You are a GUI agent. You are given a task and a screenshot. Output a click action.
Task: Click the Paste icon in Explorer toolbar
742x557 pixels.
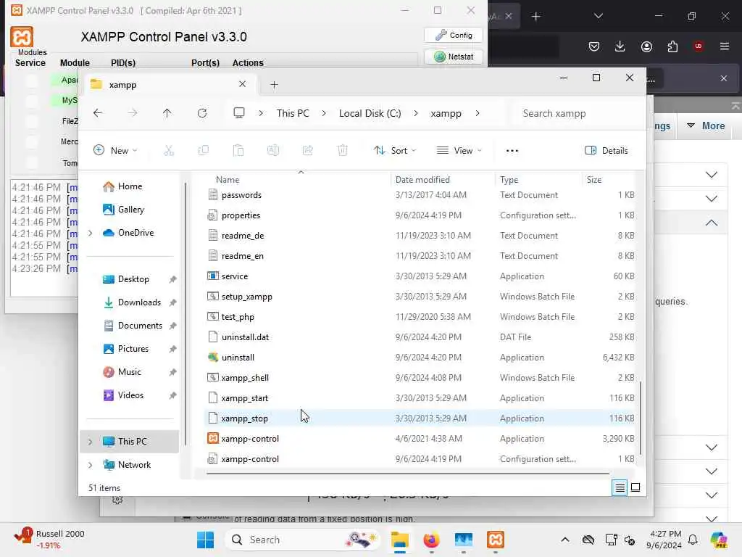pos(238,151)
